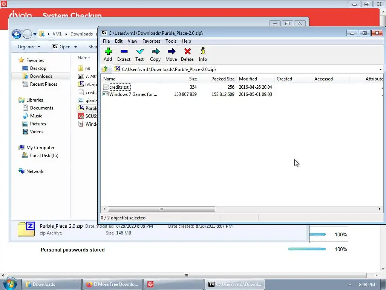Click the 7-Zip horizontal scrollbar thumb
386x290 pixels.
(x=161, y=209)
